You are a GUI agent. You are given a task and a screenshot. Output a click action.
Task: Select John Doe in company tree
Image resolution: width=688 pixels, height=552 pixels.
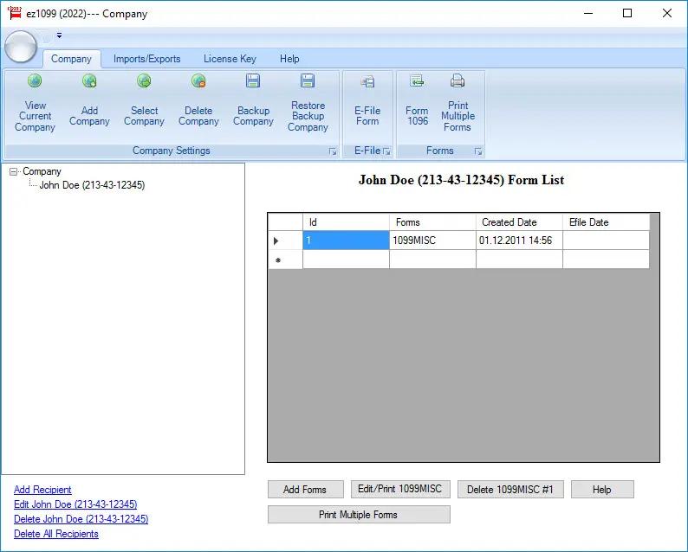92,185
